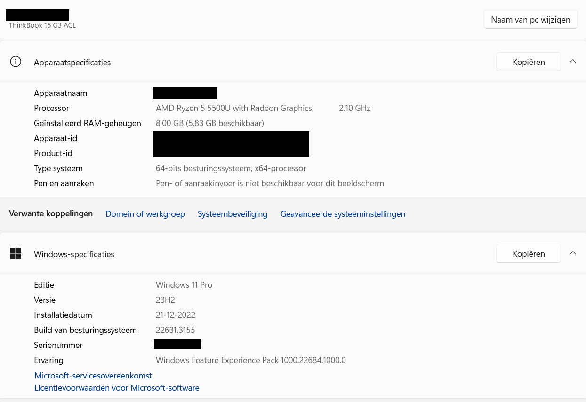Click the Windows 11 Pro edition value
586x402 pixels.
click(184, 285)
